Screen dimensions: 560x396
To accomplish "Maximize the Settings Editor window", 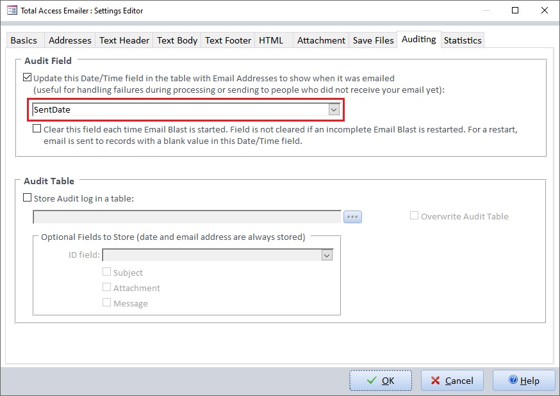I will click(515, 10).
